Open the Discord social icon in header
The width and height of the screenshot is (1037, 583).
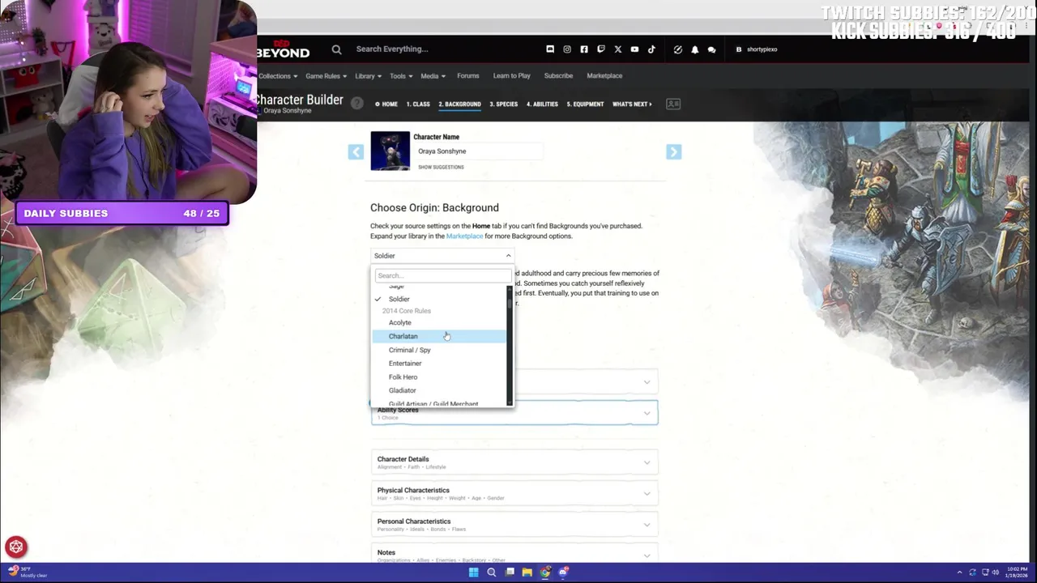pyautogui.click(x=550, y=49)
